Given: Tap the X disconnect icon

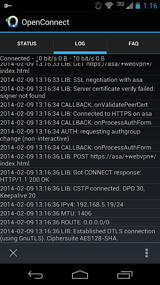Looking at the screenshot, I should [13, 253].
